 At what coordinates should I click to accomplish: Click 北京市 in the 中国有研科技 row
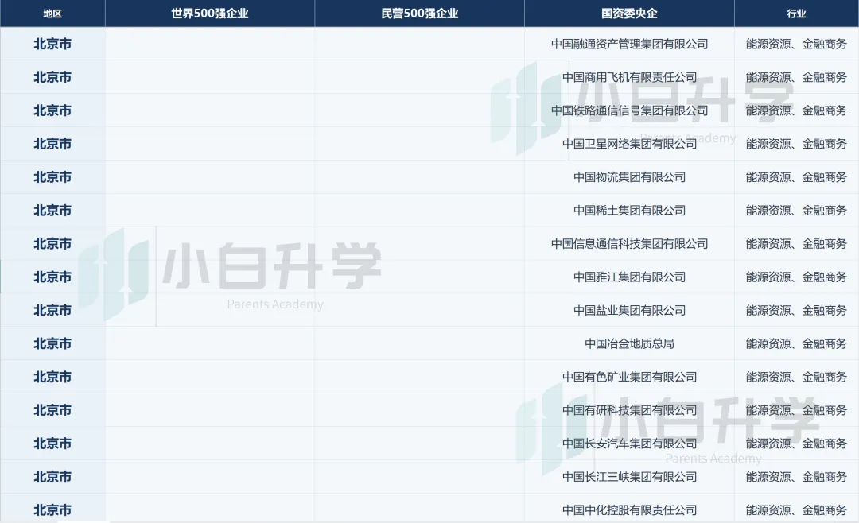pyautogui.click(x=52, y=410)
